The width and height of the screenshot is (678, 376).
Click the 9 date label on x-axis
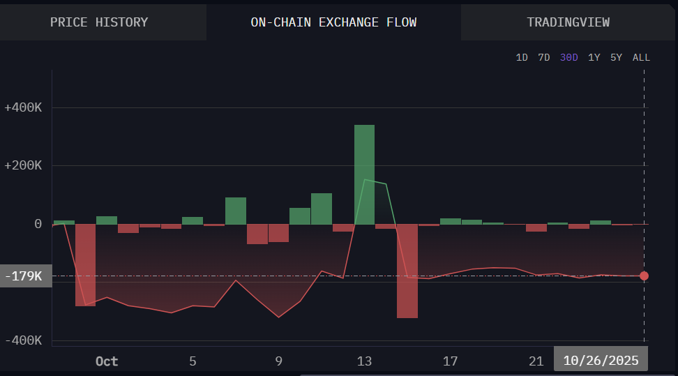pos(278,361)
